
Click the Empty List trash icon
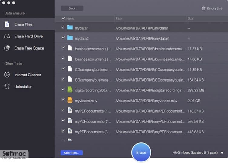pos(203,8)
